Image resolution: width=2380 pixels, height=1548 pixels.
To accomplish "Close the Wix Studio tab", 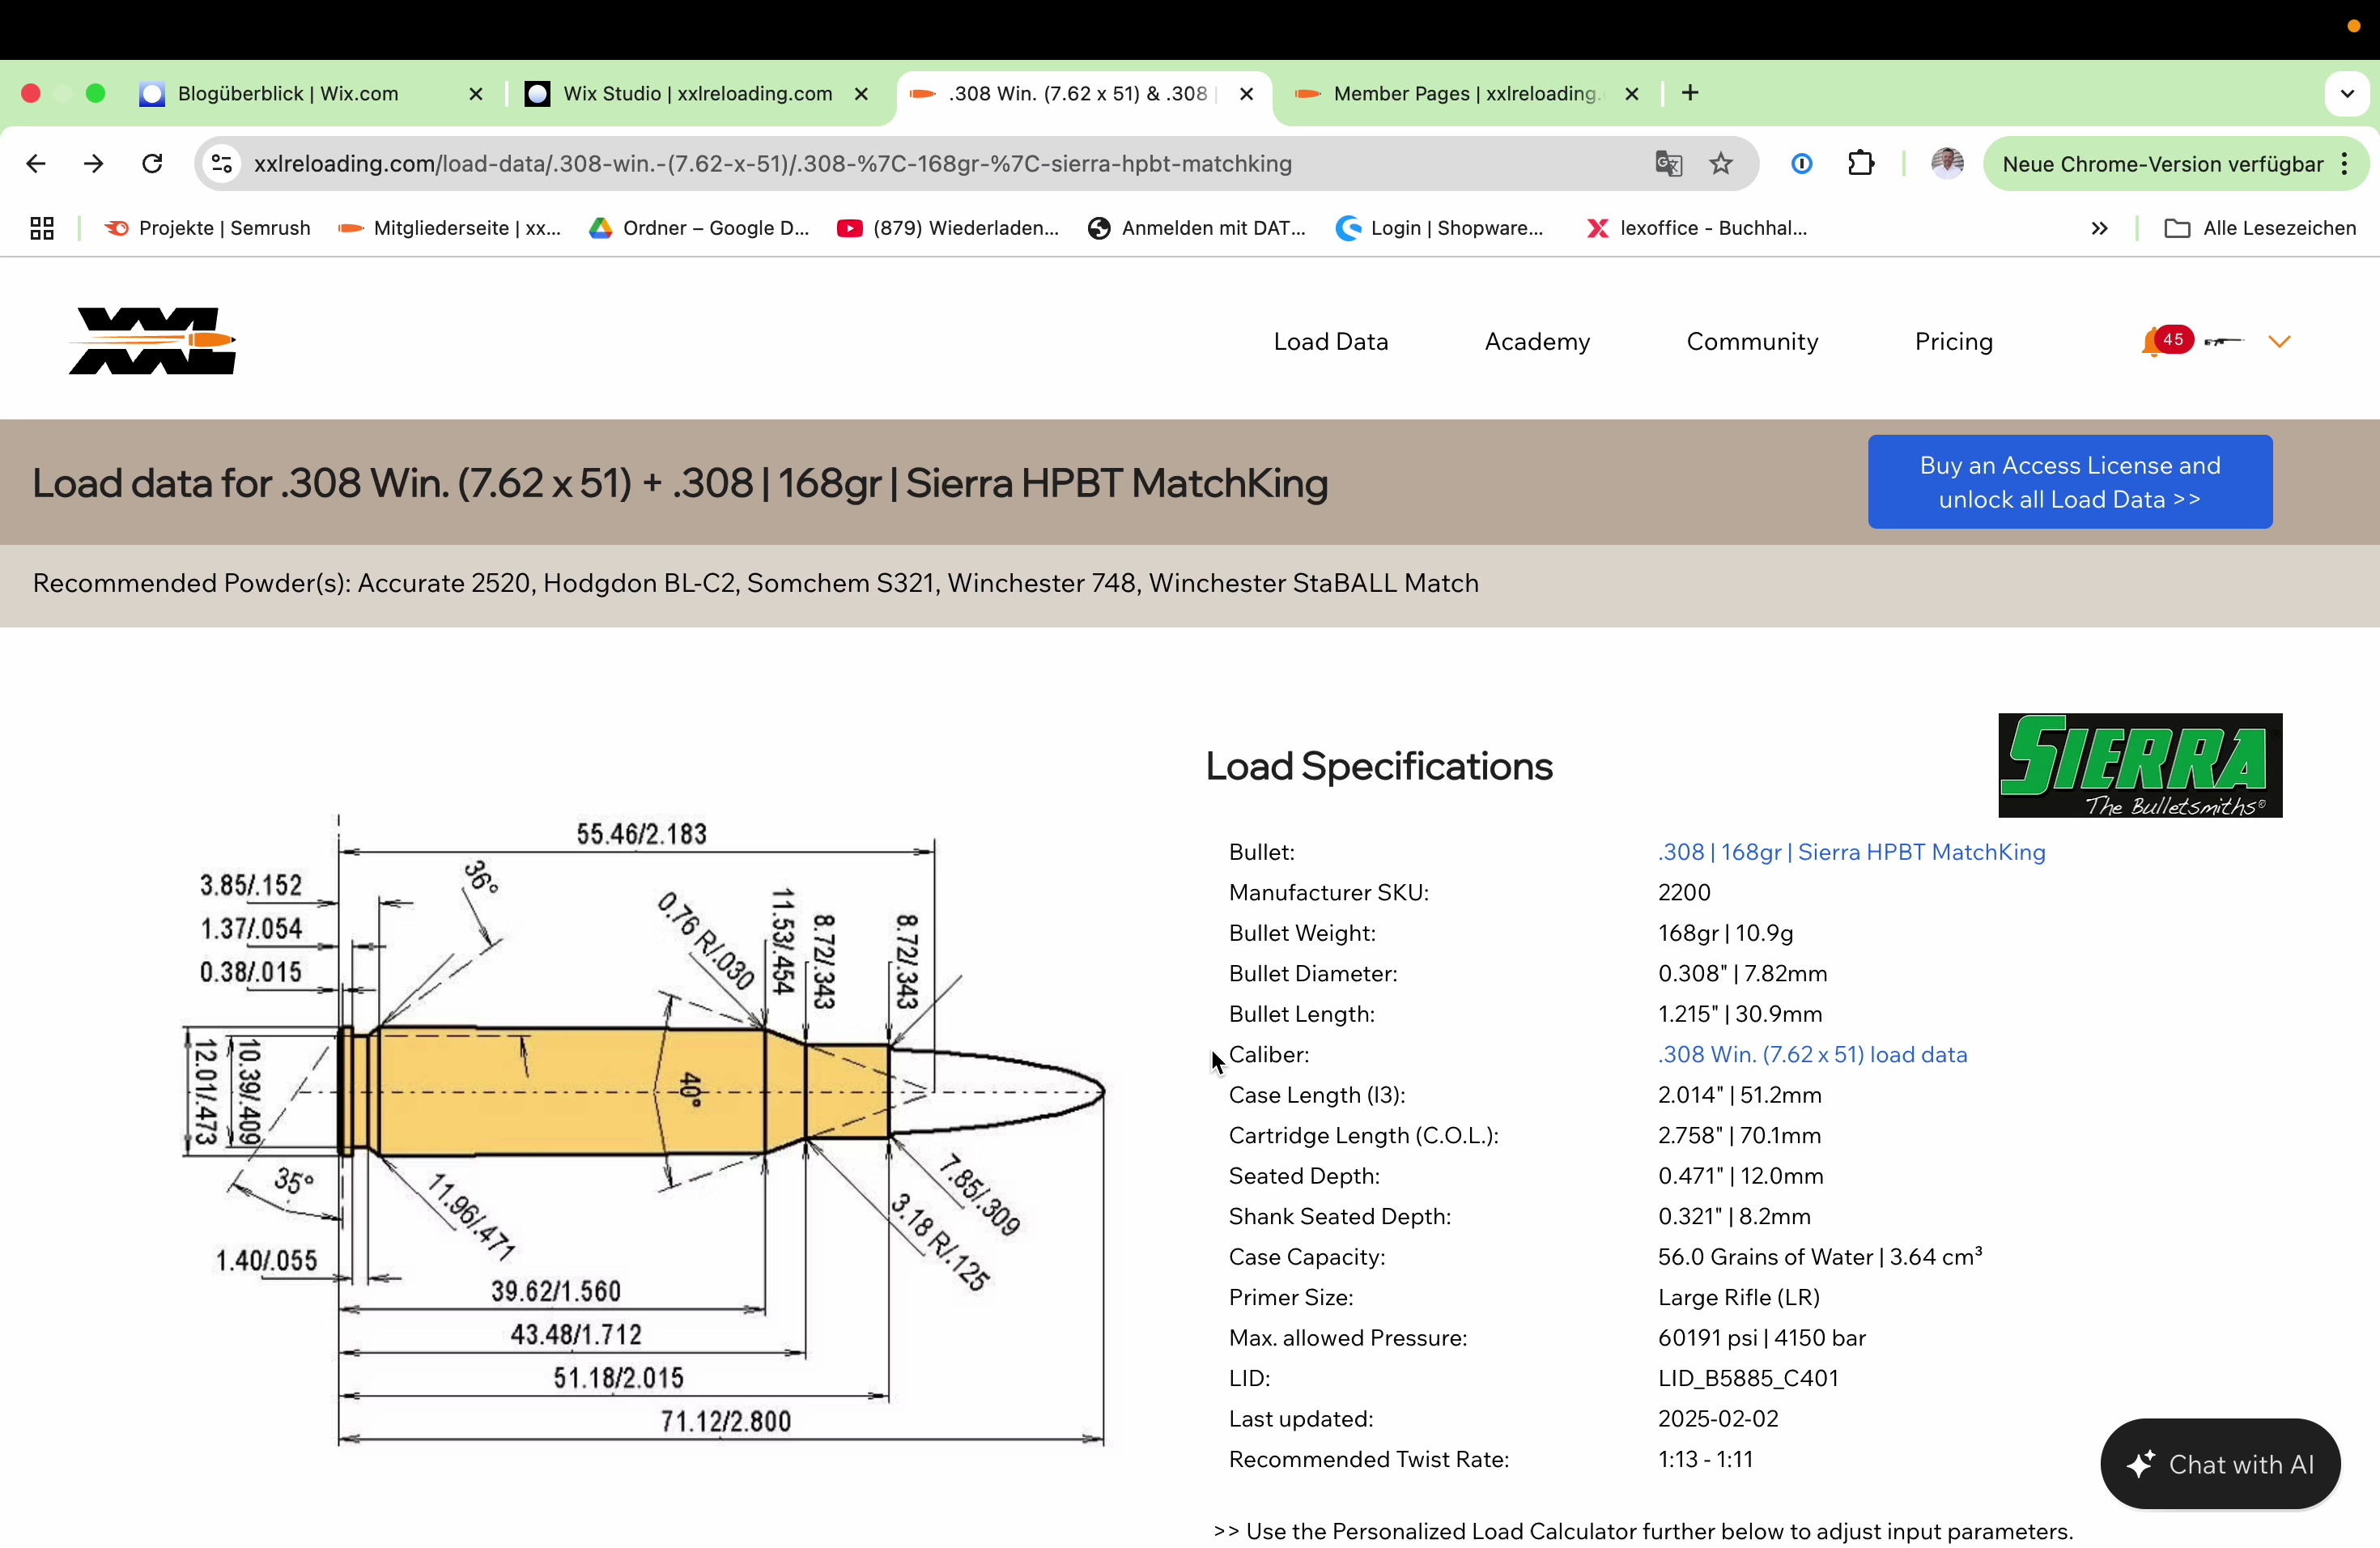I will click(861, 94).
